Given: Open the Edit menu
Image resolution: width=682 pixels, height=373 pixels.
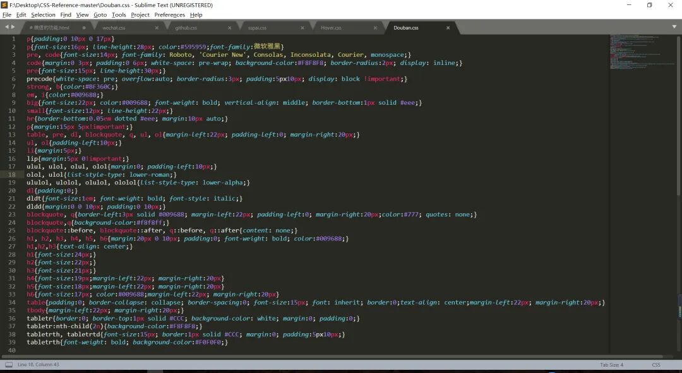Looking at the screenshot, I should pos(21,15).
